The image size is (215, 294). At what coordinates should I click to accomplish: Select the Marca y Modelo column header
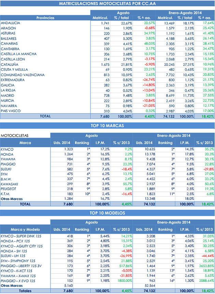[x=25, y=229]
